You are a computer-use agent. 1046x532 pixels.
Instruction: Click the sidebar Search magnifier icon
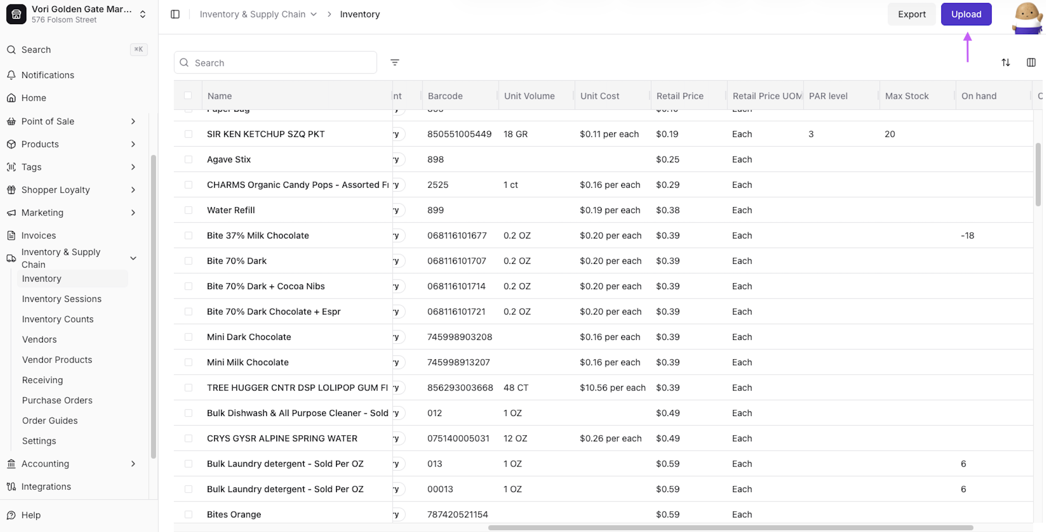11,49
